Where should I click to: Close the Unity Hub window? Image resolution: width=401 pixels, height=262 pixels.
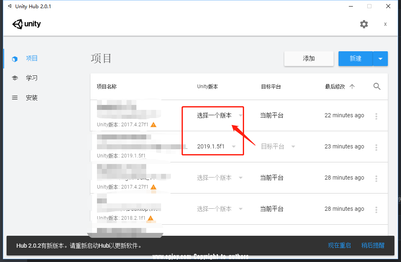pyautogui.click(x=388, y=6)
